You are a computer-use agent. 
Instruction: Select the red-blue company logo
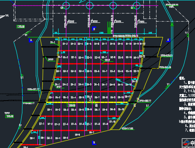tap(186, 143)
